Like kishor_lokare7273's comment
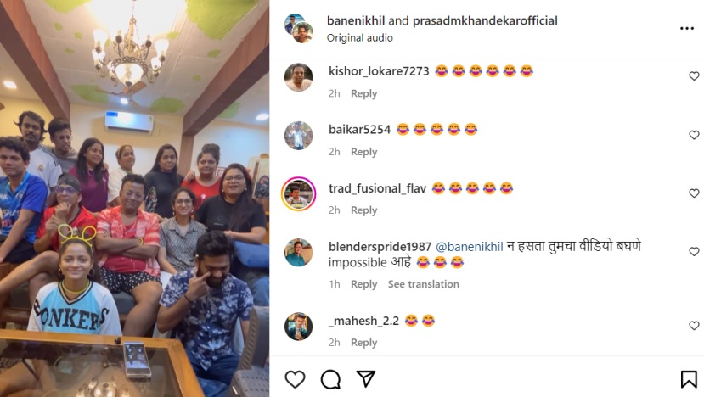Screen dimensions: 704x397 [x=694, y=76]
